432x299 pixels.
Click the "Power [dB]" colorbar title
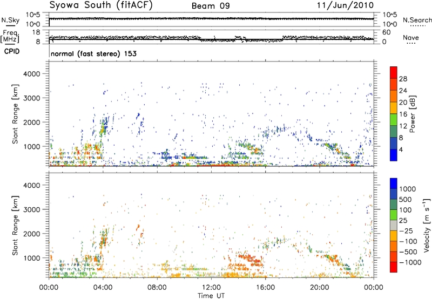413,114
